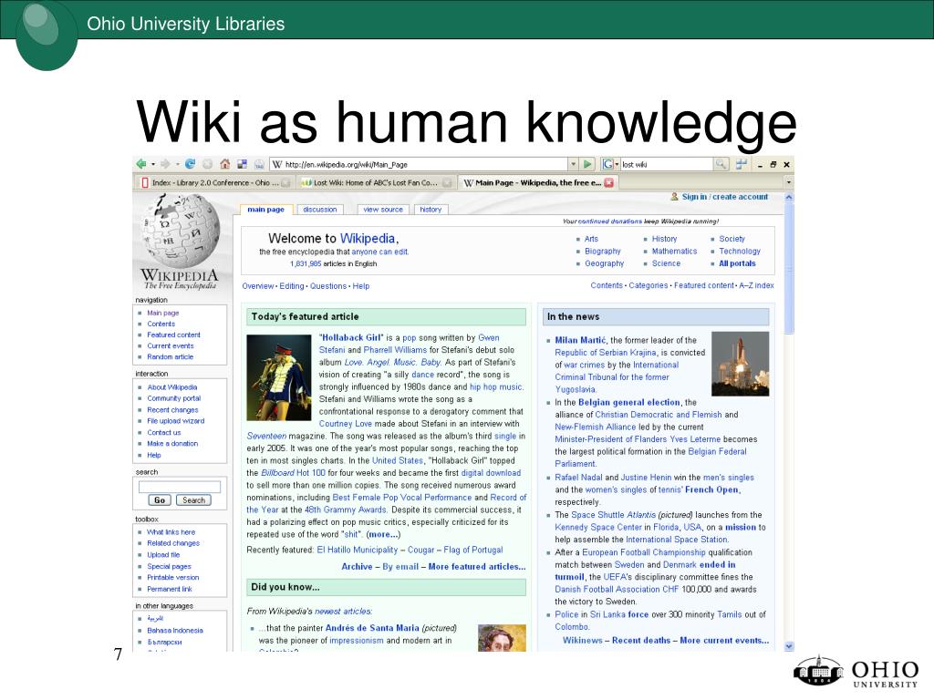
Task: Open the Belgian general election link
Action: point(629,402)
